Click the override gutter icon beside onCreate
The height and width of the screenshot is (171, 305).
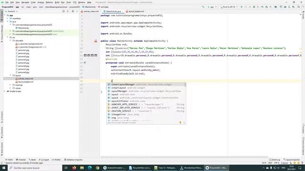(x=85, y=63)
